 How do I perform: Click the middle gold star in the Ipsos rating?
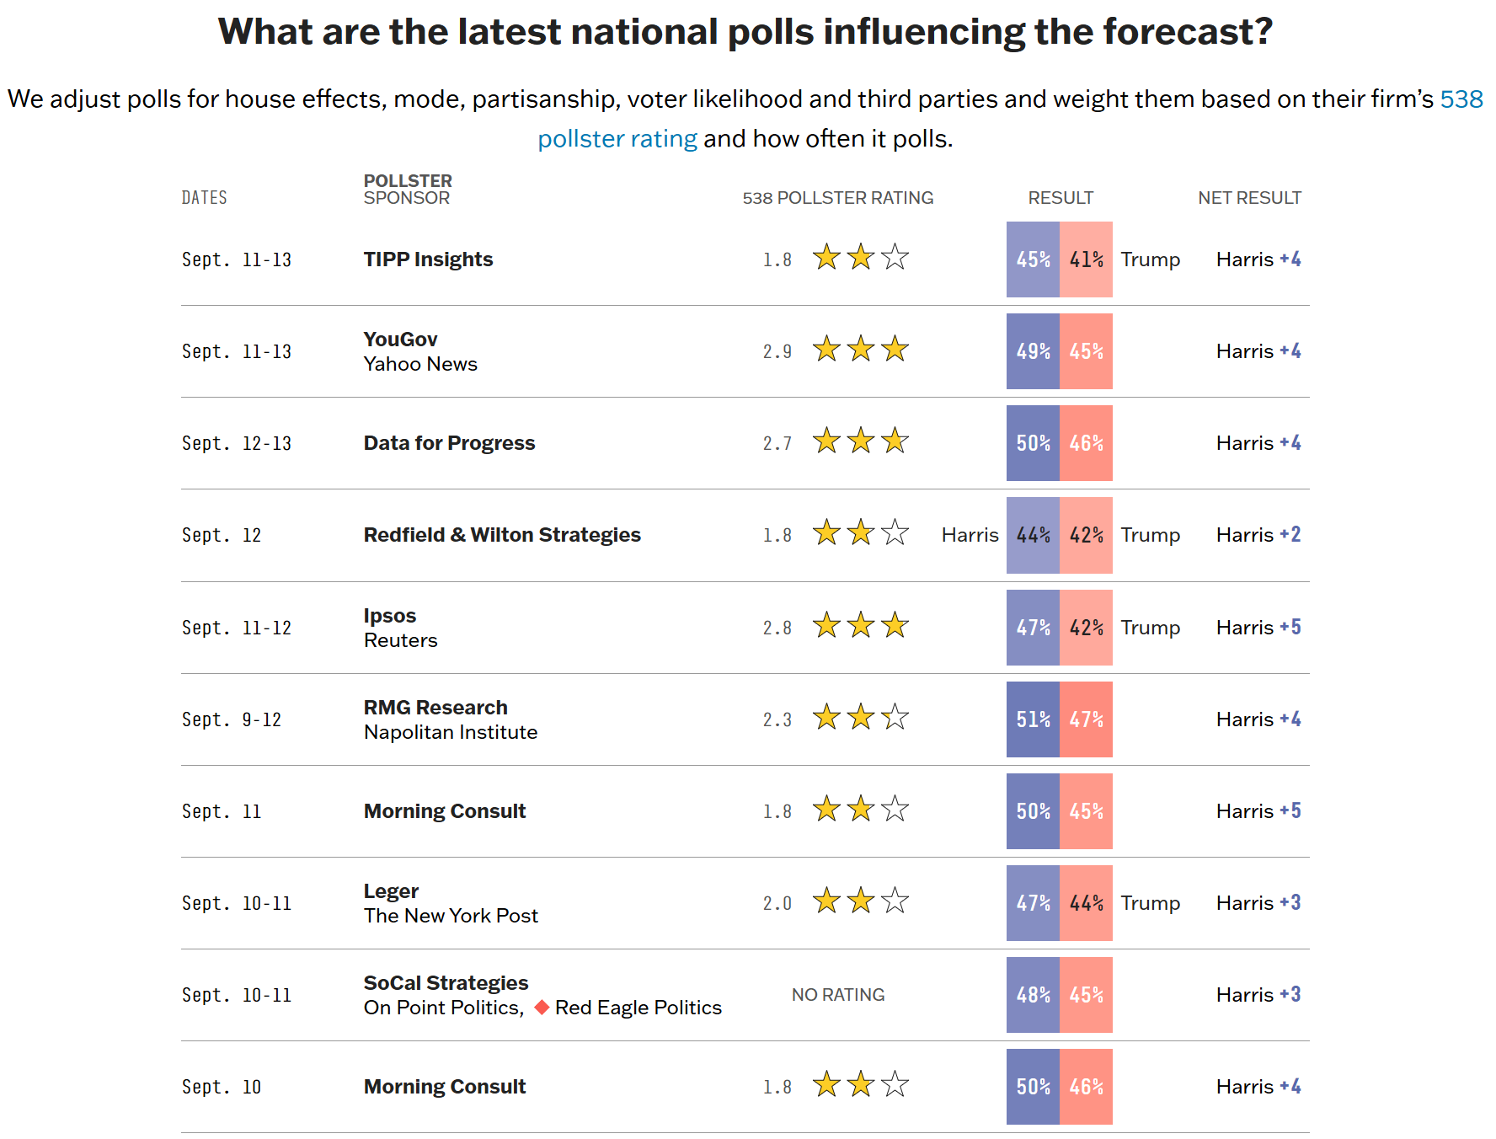[860, 626]
